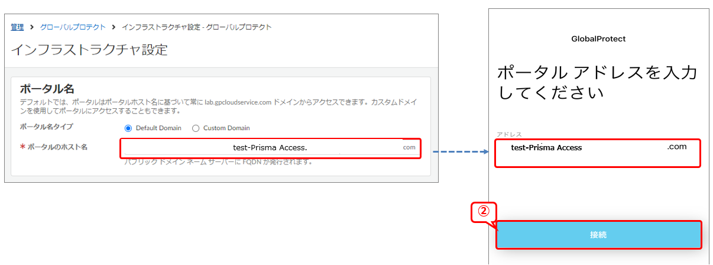Click the com suffix in hostname field
Screen dimensions: 713x265
409,148
